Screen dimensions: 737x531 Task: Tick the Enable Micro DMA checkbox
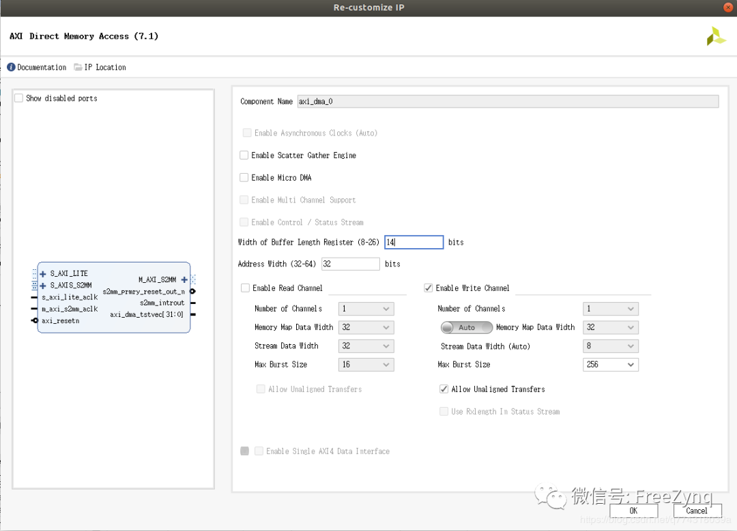(244, 178)
